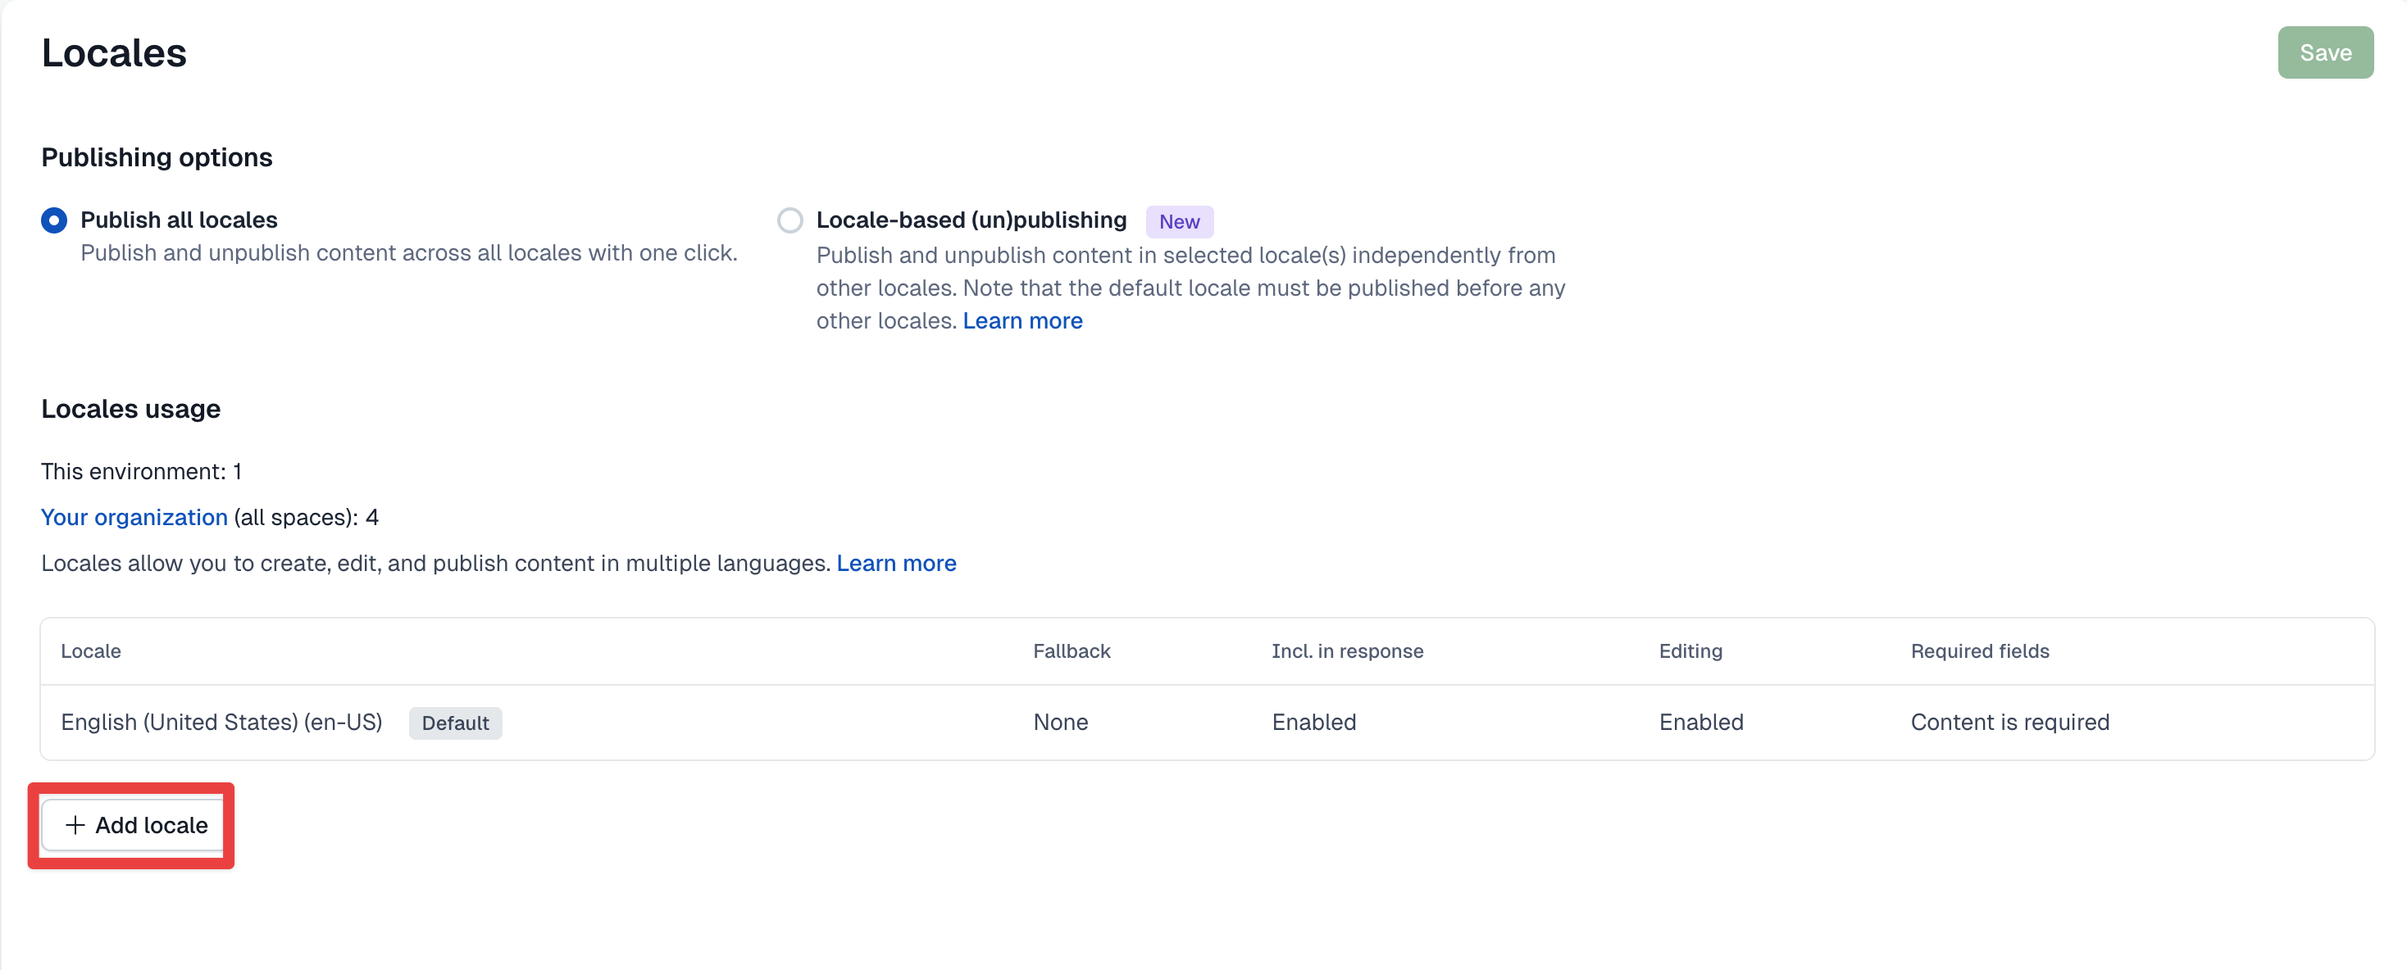Image resolution: width=2407 pixels, height=970 pixels.
Task: Click the Publish all locales label text
Action: (x=179, y=220)
